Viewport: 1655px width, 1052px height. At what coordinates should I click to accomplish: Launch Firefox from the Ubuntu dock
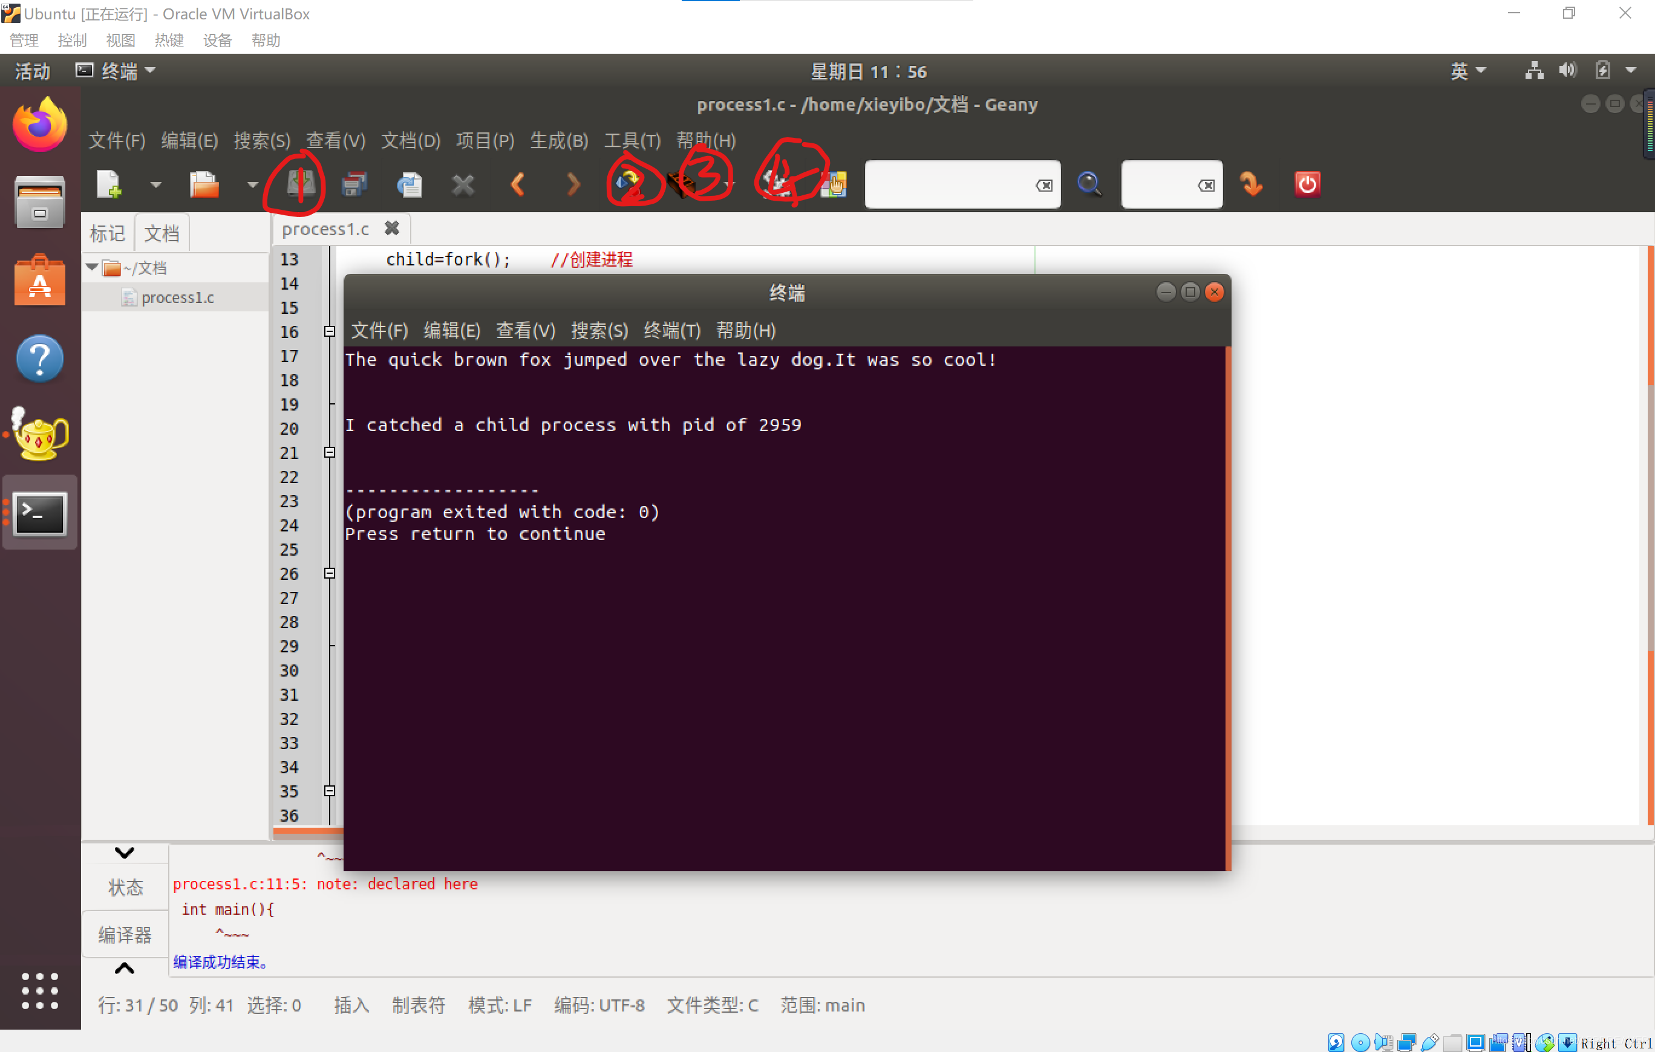tap(40, 125)
